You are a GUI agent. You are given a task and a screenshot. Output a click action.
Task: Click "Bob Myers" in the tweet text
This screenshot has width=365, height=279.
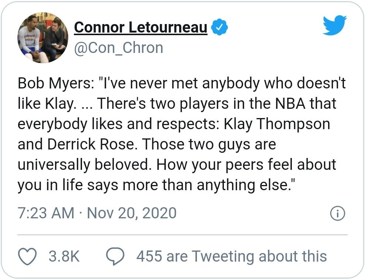[x=52, y=84]
